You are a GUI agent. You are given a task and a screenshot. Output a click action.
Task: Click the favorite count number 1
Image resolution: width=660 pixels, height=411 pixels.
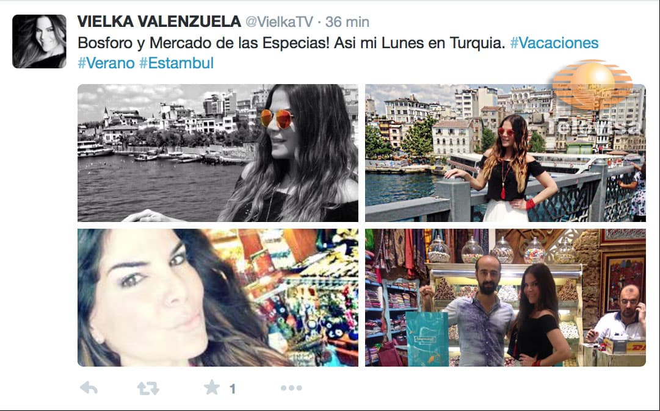pyautogui.click(x=233, y=389)
